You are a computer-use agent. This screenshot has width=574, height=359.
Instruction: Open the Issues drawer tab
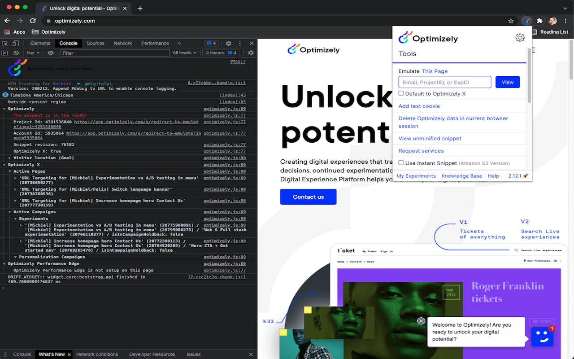(194, 355)
